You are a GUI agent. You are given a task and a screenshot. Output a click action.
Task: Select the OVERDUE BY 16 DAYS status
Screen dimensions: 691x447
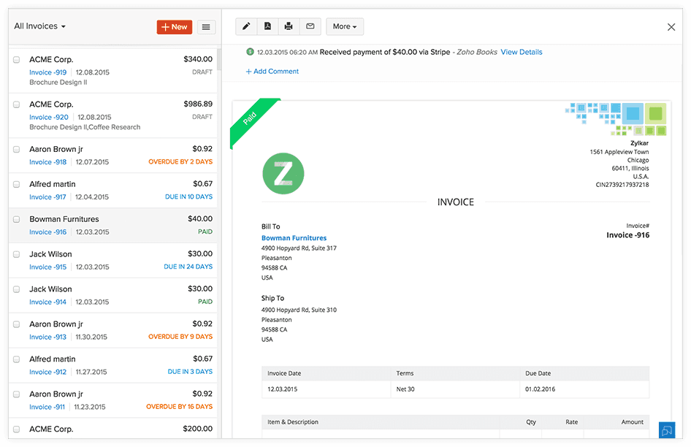(x=180, y=406)
